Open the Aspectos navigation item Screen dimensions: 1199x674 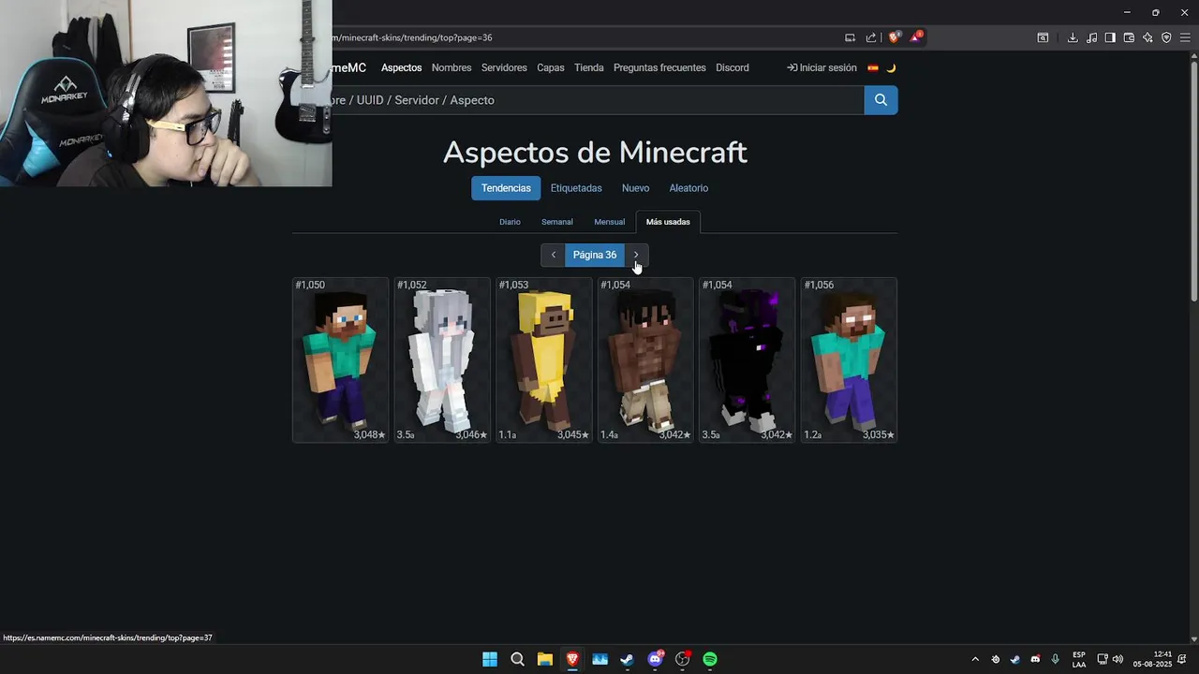[x=401, y=67]
